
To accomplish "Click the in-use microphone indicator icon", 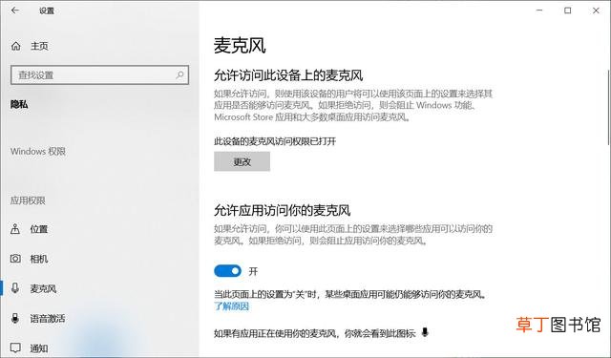I will tap(425, 332).
